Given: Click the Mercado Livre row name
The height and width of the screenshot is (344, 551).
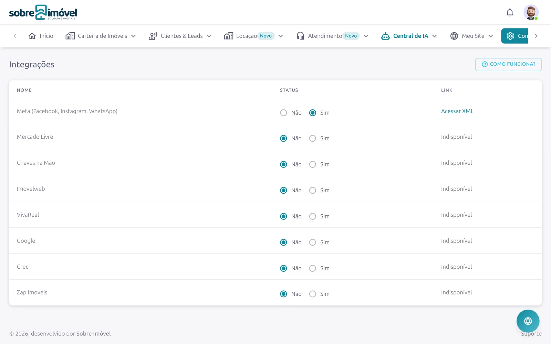Looking at the screenshot, I should pyautogui.click(x=35, y=137).
